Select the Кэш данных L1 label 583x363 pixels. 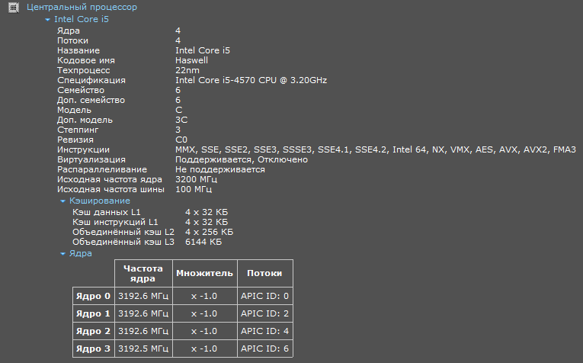tap(107, 212)
